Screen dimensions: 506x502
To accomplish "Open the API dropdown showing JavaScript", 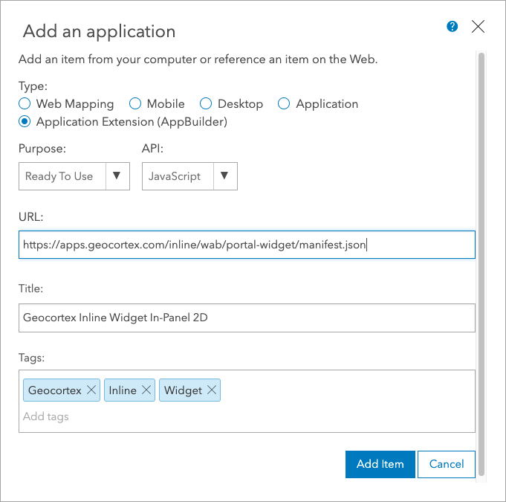I will coord(189,176).
